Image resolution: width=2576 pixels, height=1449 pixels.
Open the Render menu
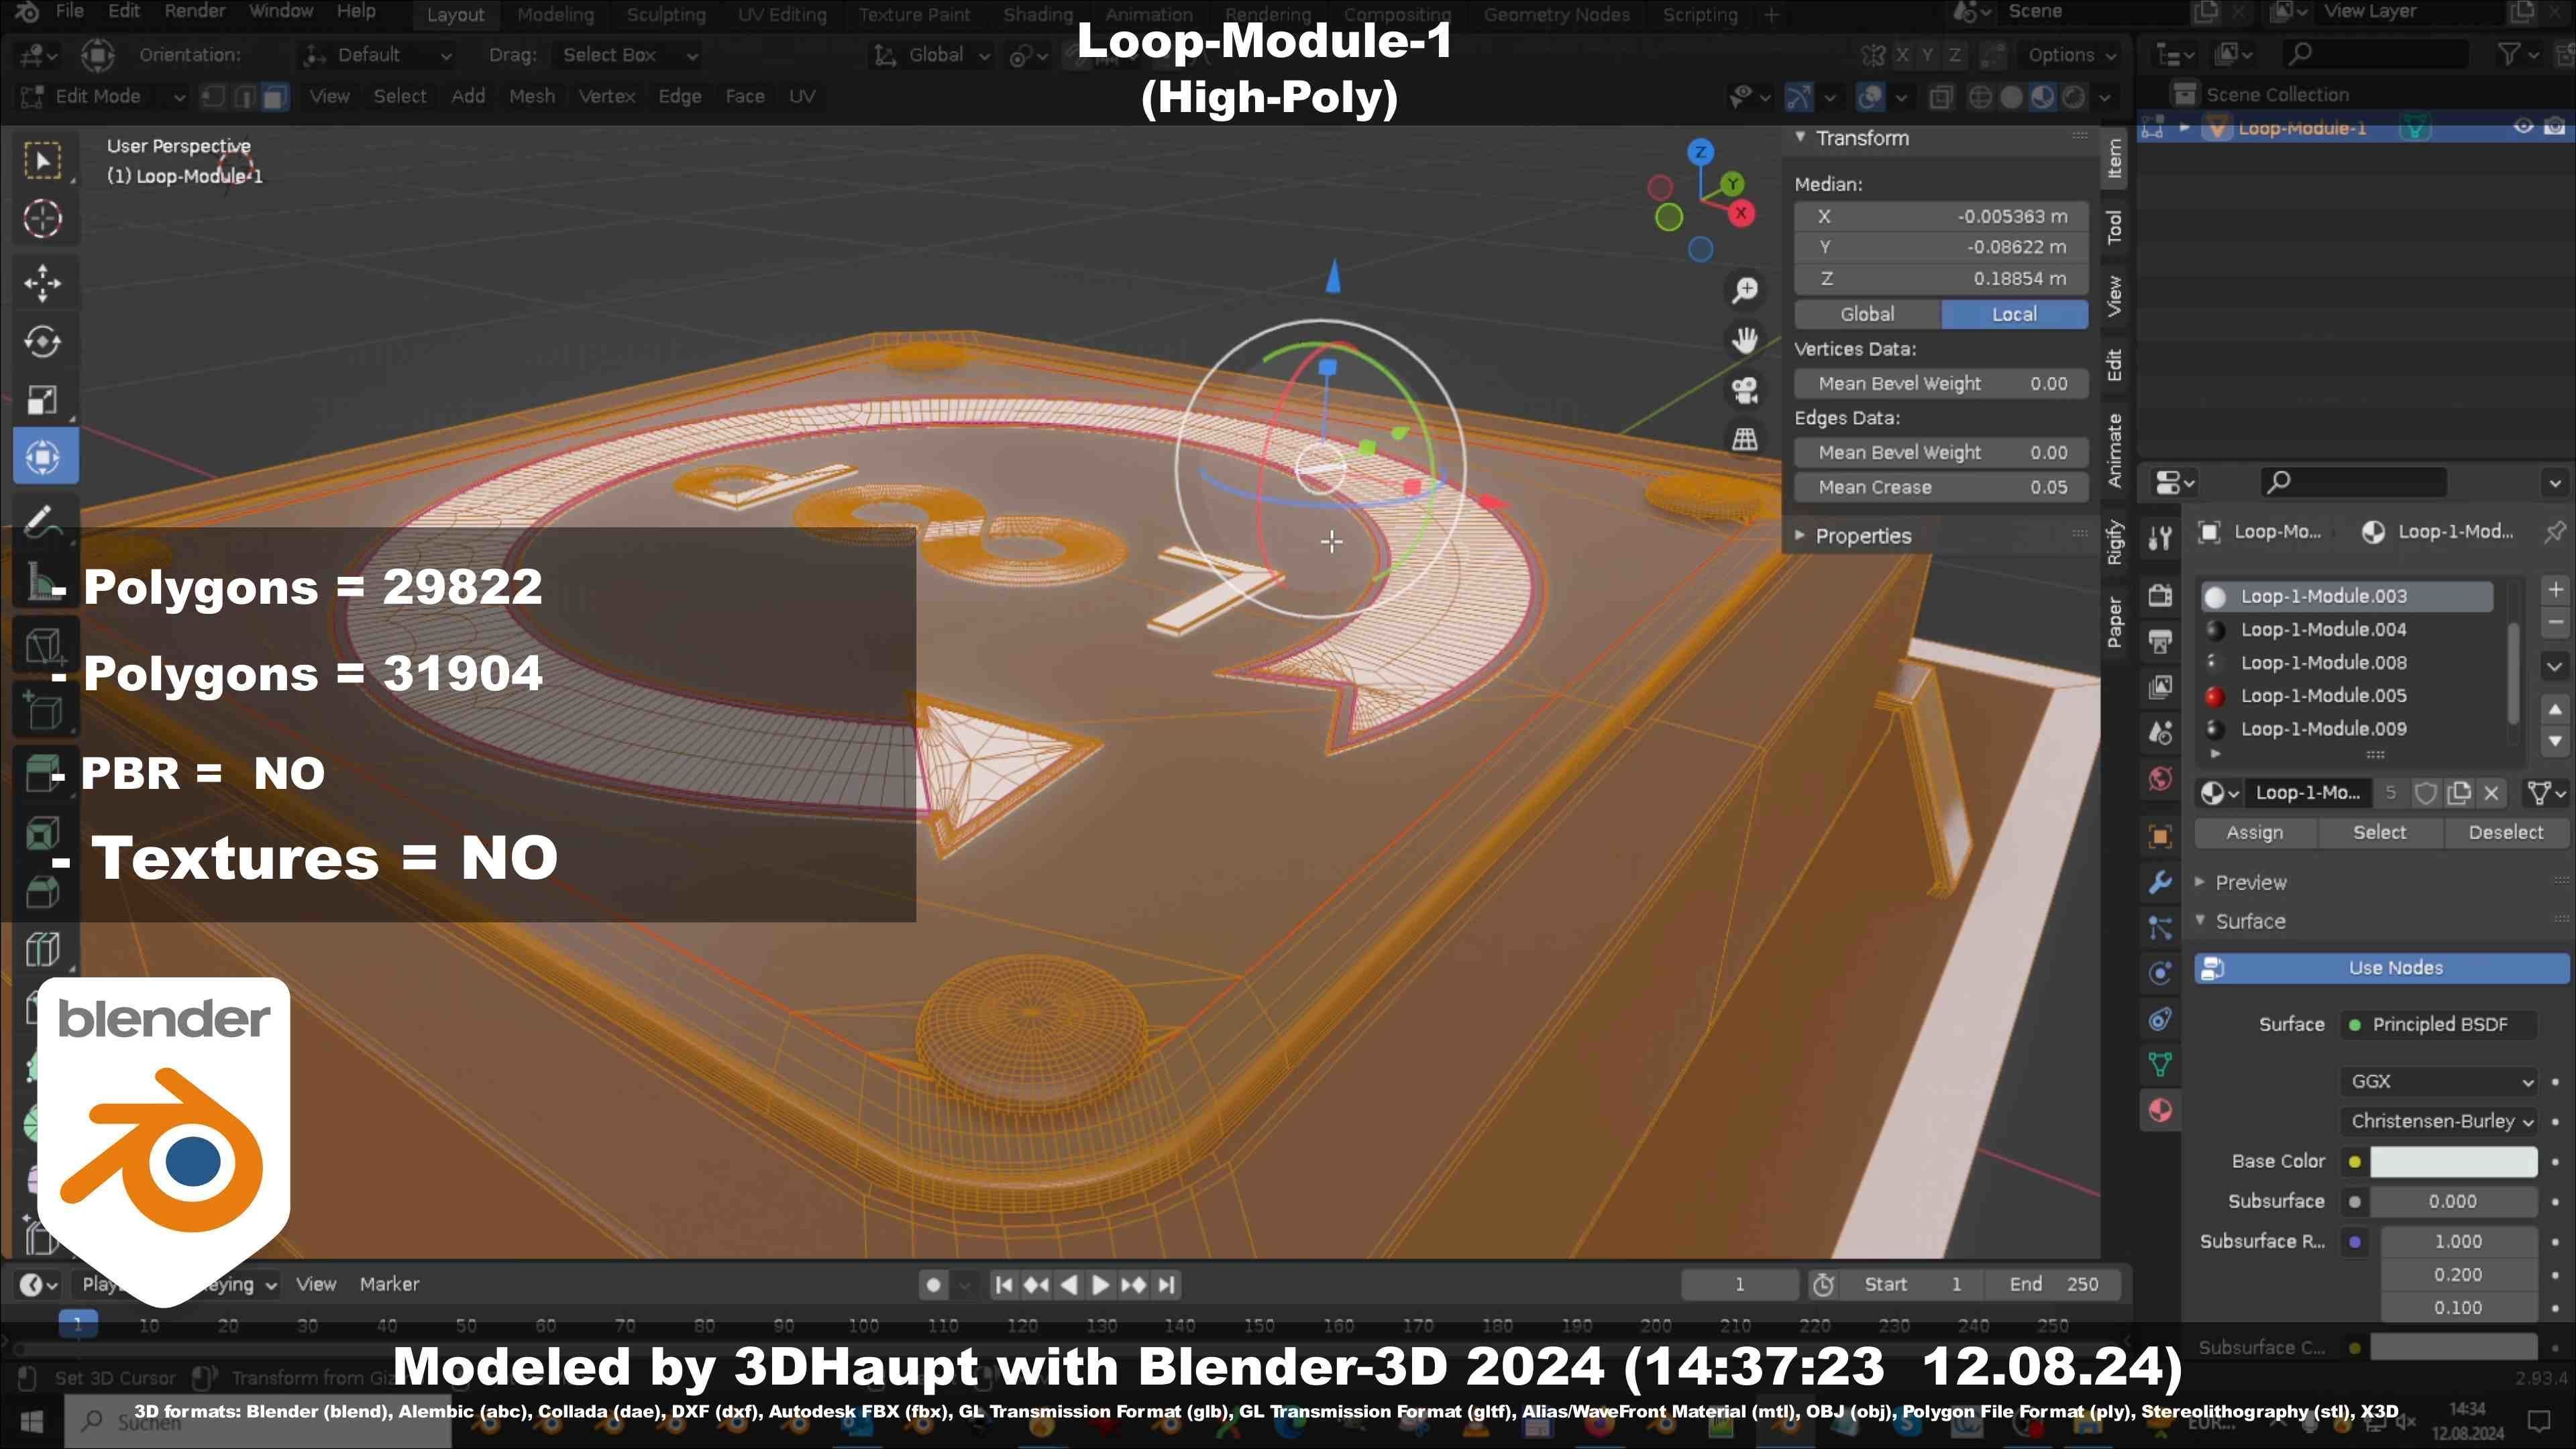(194, 11)
